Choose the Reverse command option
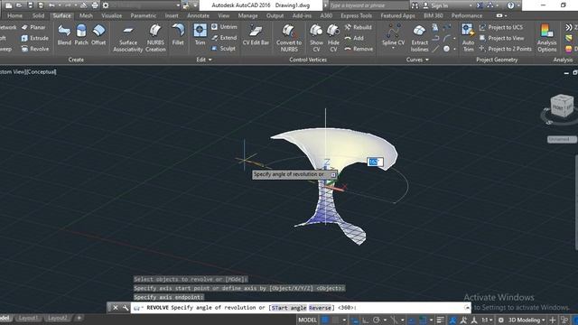This screenshot has width=578, height=325. (320, 307)
